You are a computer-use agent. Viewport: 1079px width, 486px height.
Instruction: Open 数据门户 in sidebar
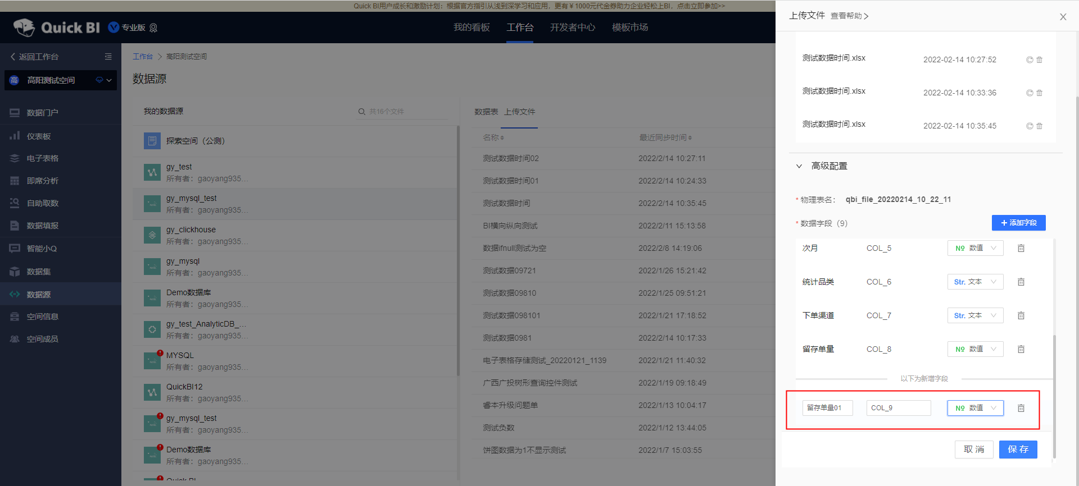pyautogui.click(x=61, y=113)
